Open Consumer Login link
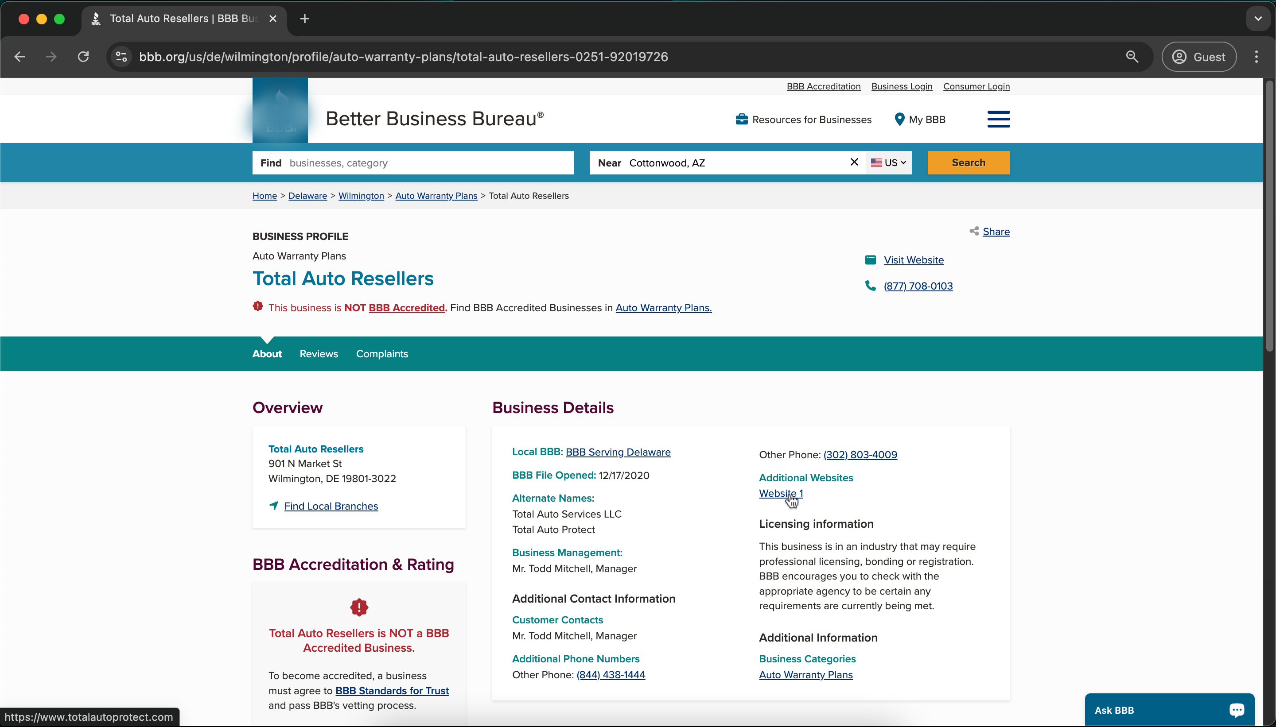Image resolution: width=1276 pixels, height=727 pixels. [x=976, y=86]
